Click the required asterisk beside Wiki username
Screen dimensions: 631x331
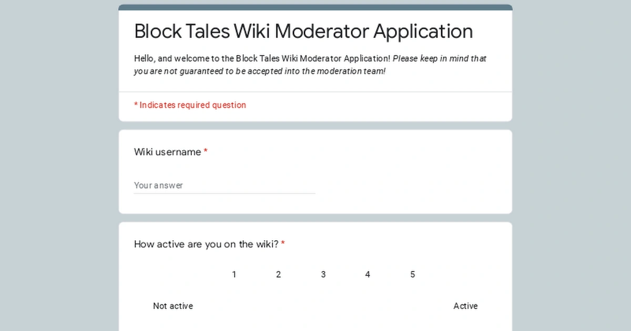click(205, 152)
